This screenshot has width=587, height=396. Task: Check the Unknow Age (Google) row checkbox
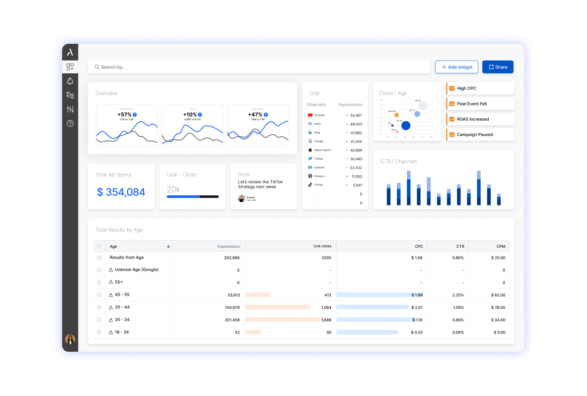pos(99,270)
